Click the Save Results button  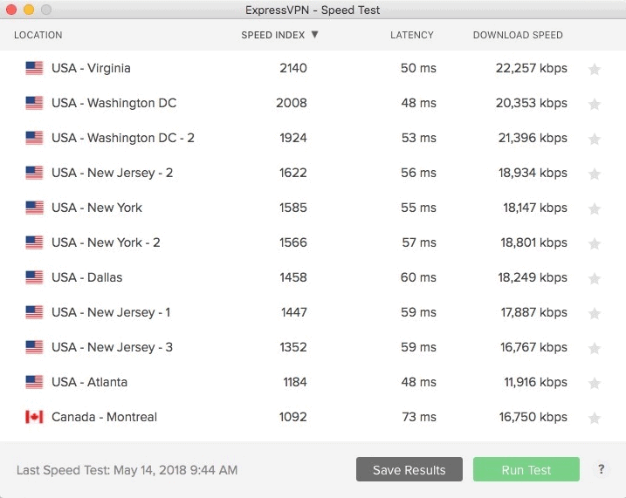409,469
